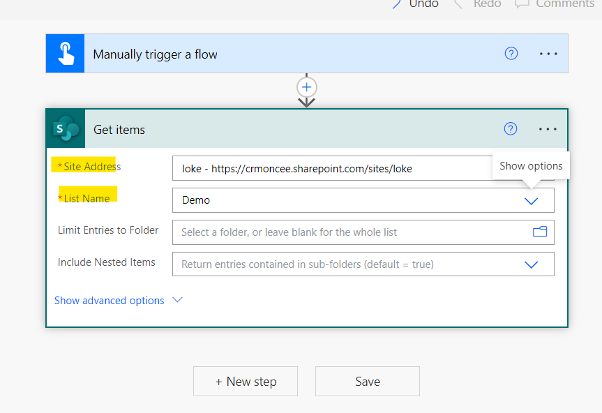Click Redo in the toolbar
Image resolution: width=602 pixels, height=413 pixels.
click(x=479, y=4)
